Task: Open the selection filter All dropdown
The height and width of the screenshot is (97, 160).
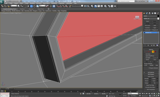Action: click(14, 6)
